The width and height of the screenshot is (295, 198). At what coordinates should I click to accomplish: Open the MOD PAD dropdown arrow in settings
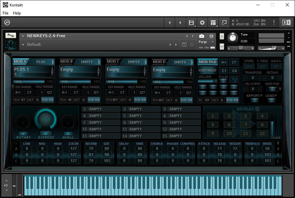click(280, 89)
